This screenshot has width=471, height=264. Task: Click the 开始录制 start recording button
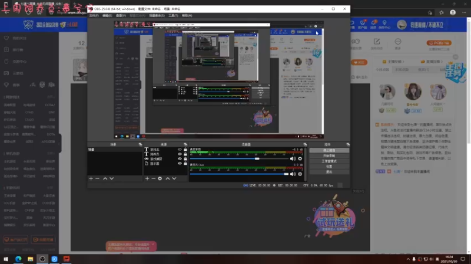(x=329, y=156)
